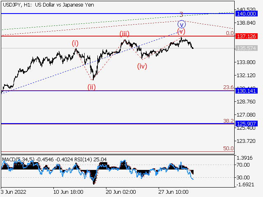
Task: Click the Fibonacci 0.0 level label
Action: (230, 33)
